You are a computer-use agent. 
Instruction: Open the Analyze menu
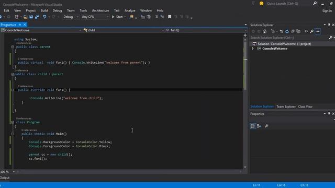(130, 10)
